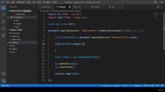Select index.html in Open Editors

click(x=22, y=14)
